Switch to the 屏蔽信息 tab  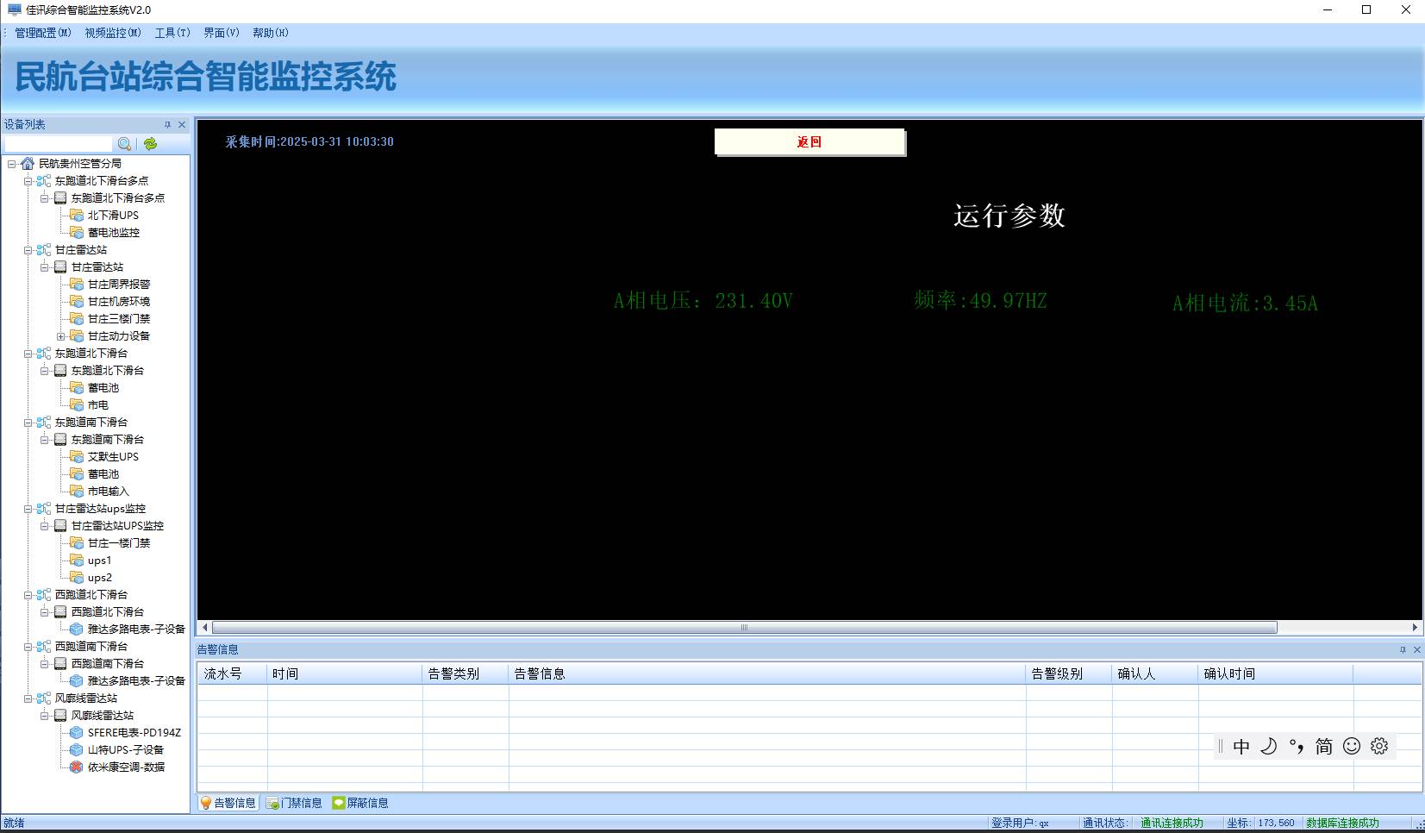point(360,803)
